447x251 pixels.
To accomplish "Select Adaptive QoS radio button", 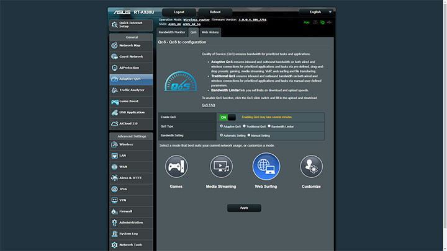I will (221, 126).
